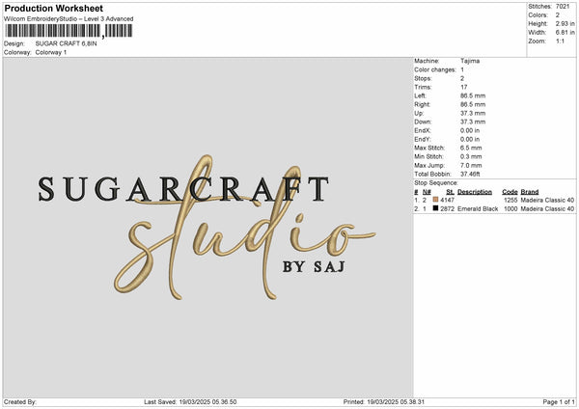The width and height of the screenshot is (579, 409).
Task: Click the barcode under the software title
Action: point(68,33)
